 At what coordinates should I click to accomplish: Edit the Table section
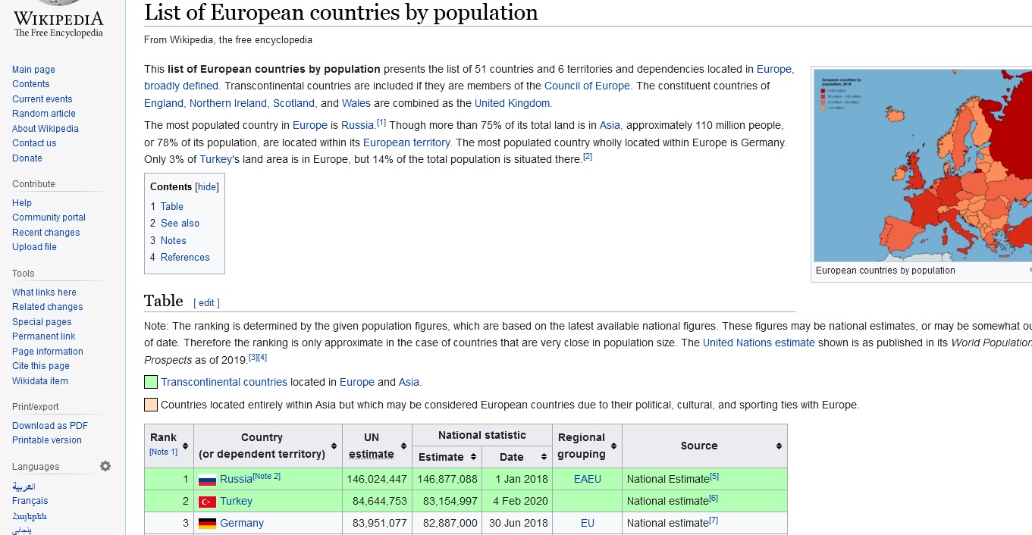tap(207, 302)
